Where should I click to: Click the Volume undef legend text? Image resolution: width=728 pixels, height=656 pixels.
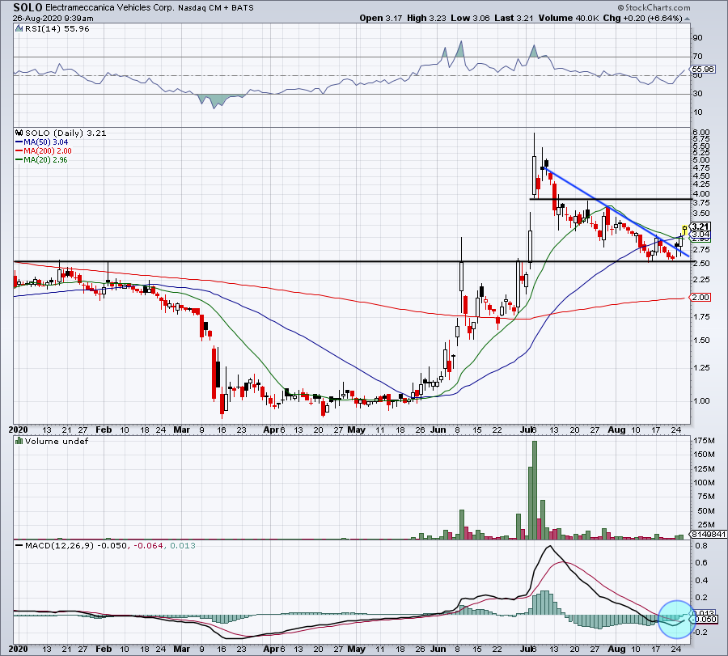57,441
